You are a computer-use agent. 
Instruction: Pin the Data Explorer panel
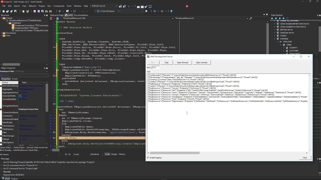click(x=318, y=15)
